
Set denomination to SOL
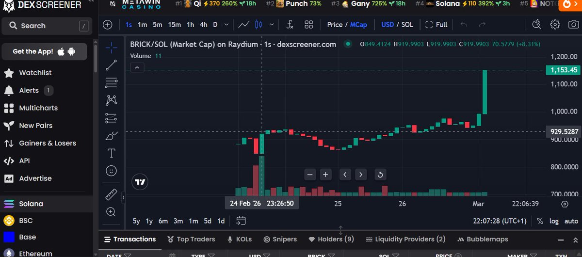pyautogui.click(x=407, y=24)
